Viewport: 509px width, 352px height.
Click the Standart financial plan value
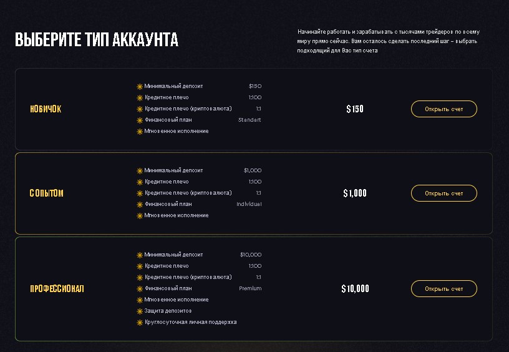click(250, 120)
